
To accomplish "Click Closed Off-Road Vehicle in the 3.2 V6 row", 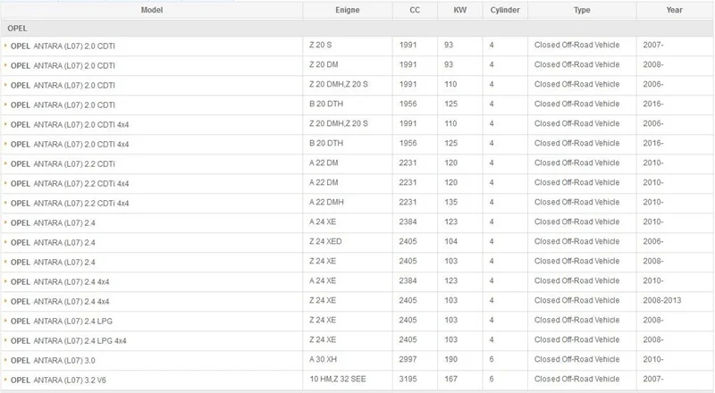I will pos(576,379).
